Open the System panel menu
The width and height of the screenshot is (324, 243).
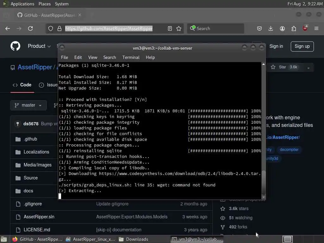pyautogui.click(x=62, y=4)
